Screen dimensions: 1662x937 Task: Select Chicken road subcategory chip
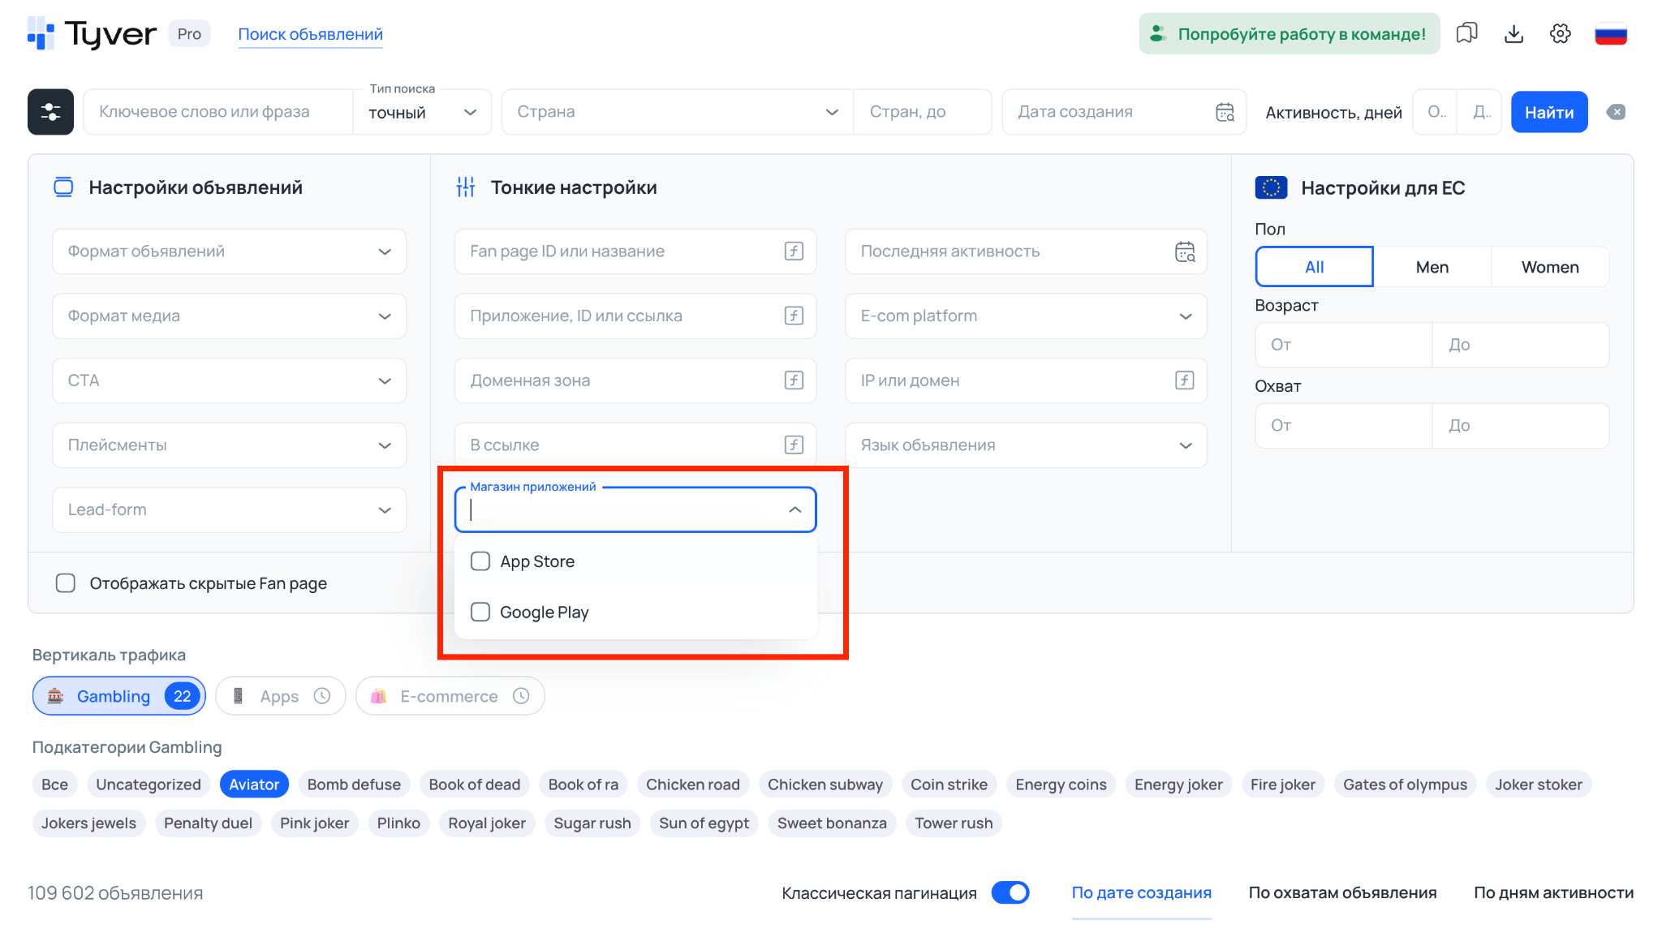coord(692,784)
